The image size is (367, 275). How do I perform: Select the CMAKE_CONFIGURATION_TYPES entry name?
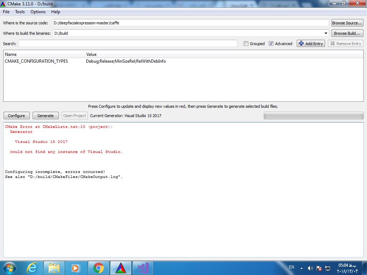(36, 61)
